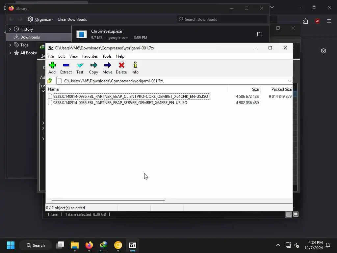Switch to 7-Zip taskbar icon
This screenshot has height=253, width=337.
tap(132, 245)
